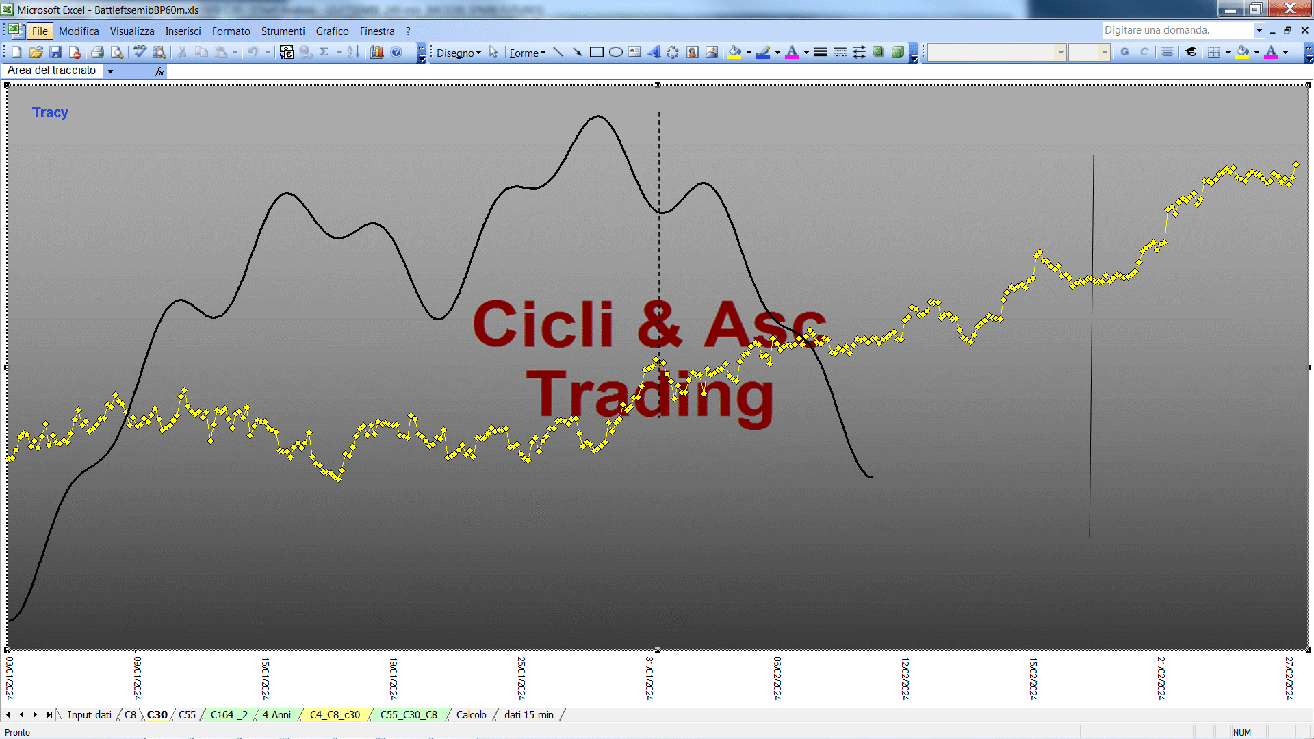Viewport: 1314px width, 739px height.
Task: Select the Line drawing tool
Action: (558, 52)
